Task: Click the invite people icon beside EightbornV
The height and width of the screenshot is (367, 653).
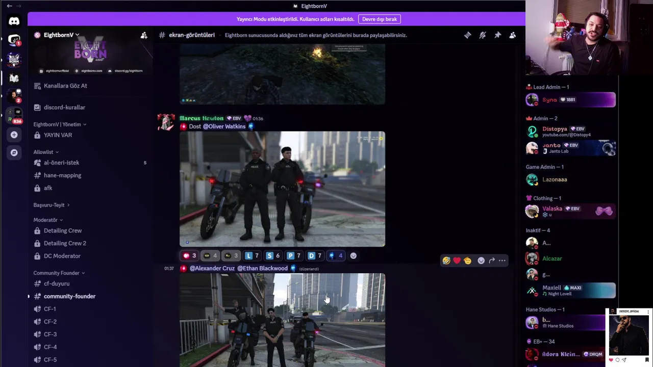Action: [x=144, y=35]
